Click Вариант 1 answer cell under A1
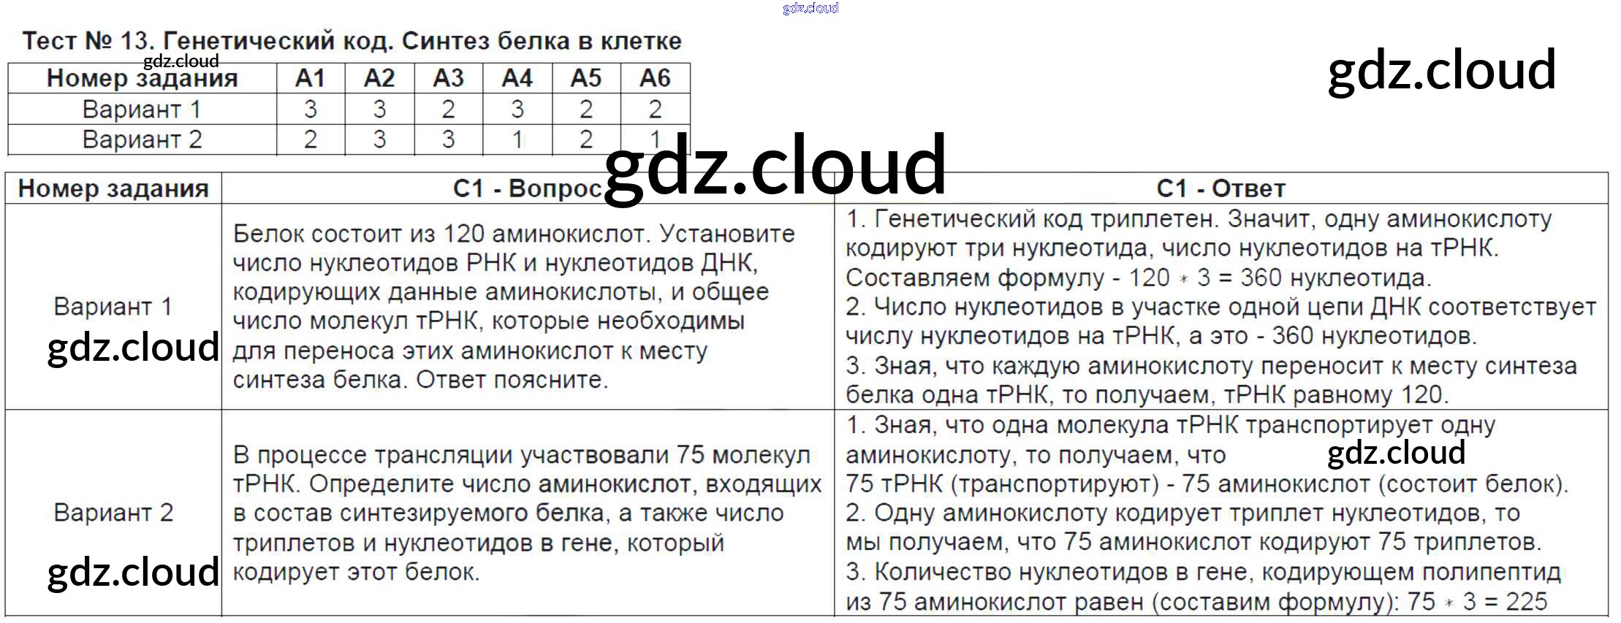This screenshot has height=623, width=1621. tap(310, 110)
